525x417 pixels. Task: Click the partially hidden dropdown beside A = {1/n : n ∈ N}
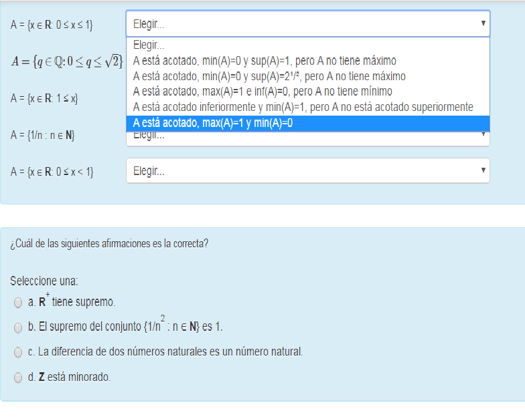(x=301, y=138)
